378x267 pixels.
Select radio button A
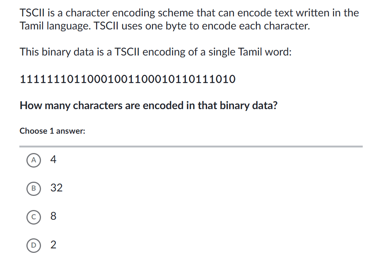tap(34, 160)
